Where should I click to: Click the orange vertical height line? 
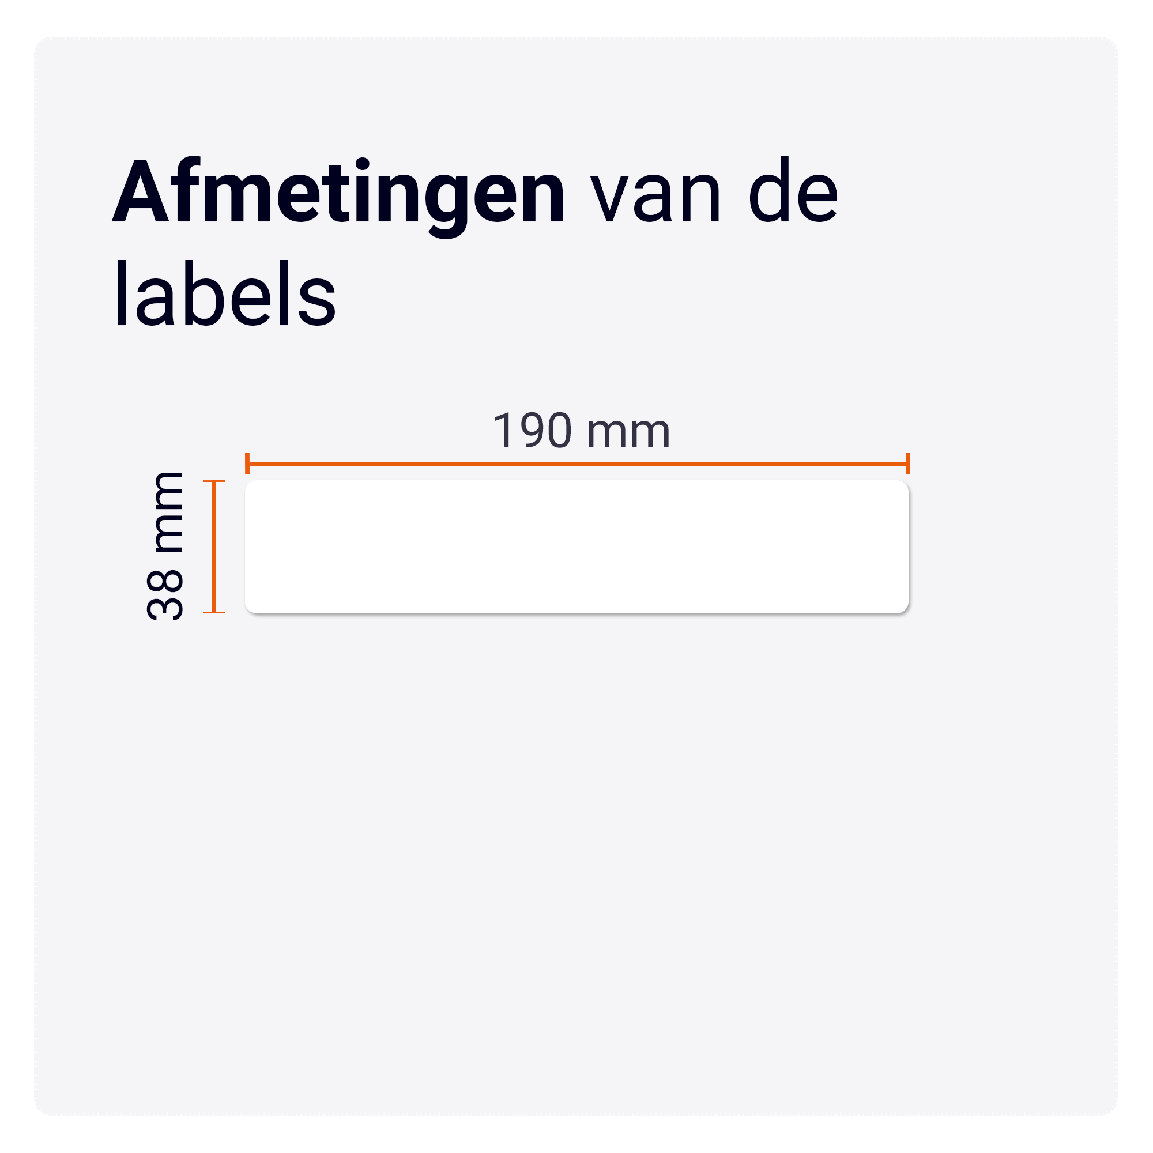[x=214, y=547]
